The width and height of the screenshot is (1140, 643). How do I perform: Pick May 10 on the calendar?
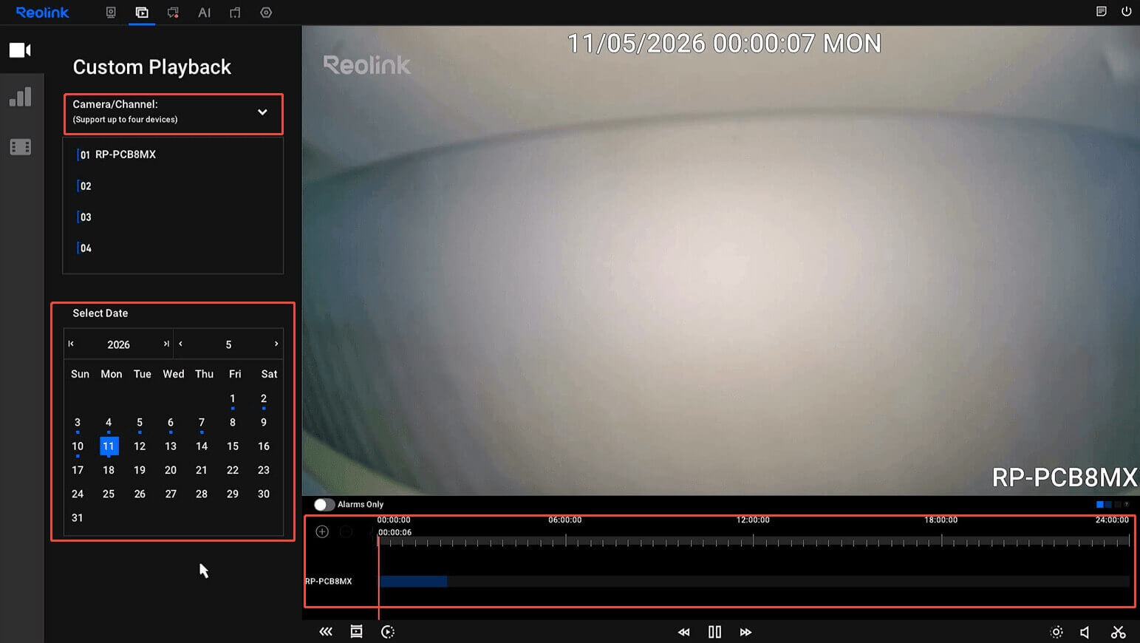pos(78,446)
